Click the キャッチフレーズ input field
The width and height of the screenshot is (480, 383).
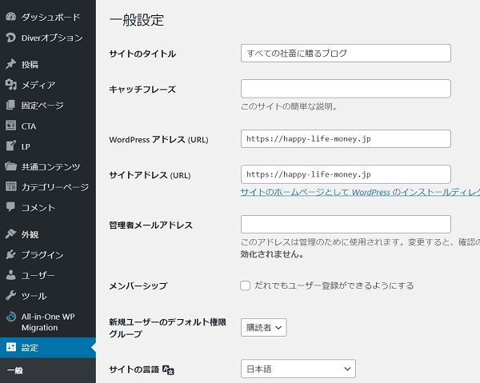(346, 89)
